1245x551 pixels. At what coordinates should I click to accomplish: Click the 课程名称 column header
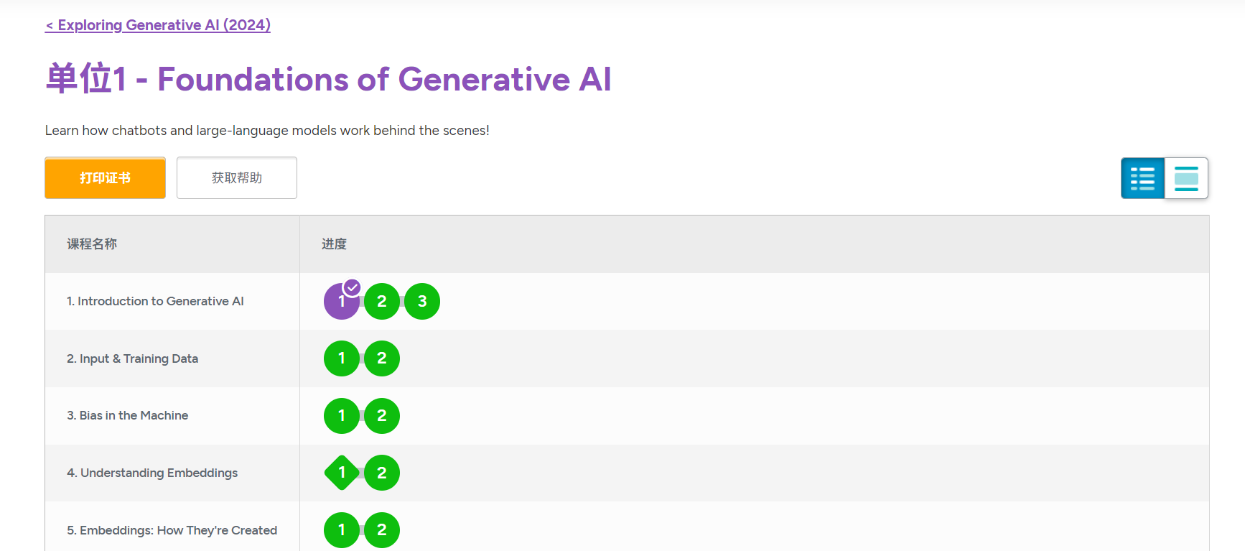click(92, 244)
